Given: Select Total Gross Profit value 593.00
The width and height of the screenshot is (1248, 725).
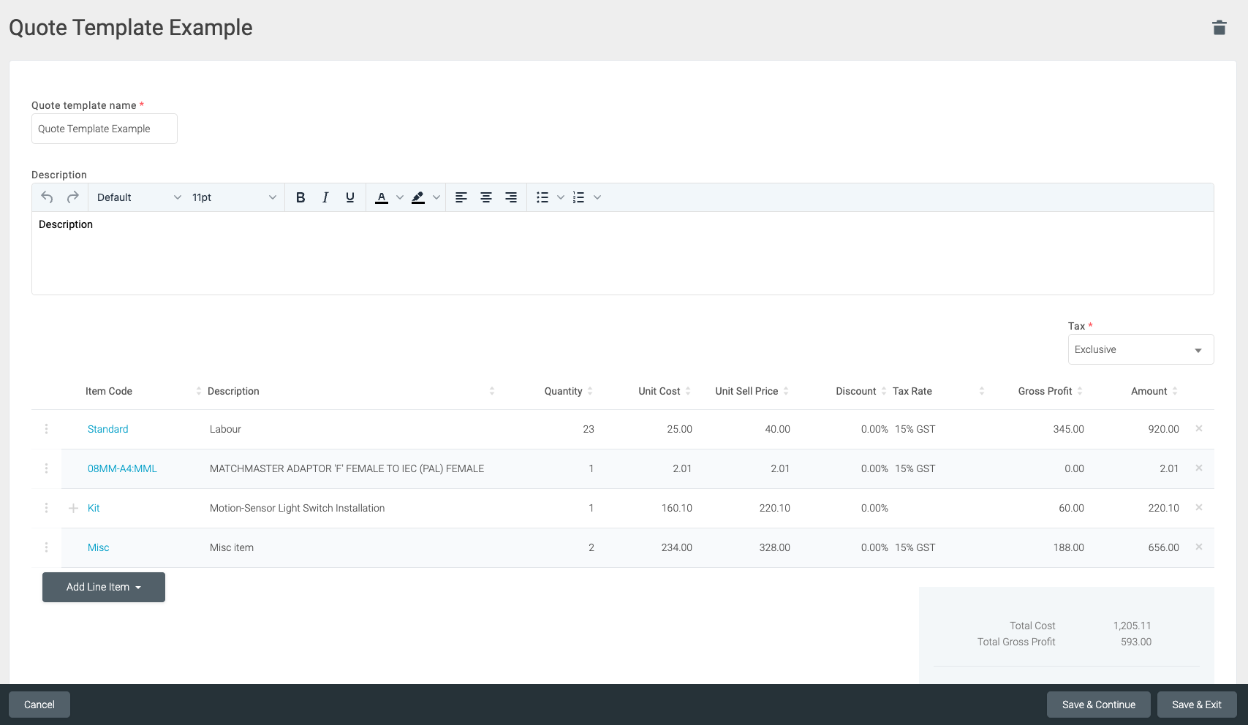Looking at the screenshot, I should pyautogui.click(x=1136, y=642).
